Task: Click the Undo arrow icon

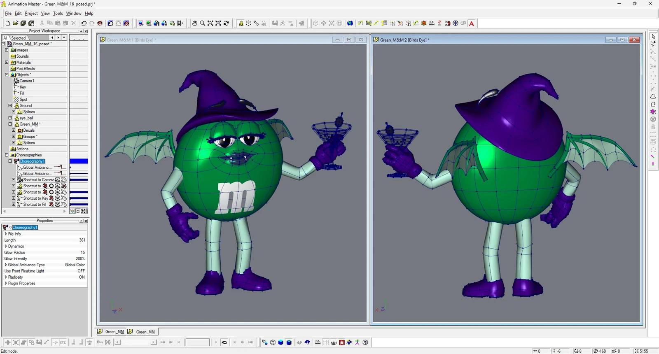Action: coord(84,23)
